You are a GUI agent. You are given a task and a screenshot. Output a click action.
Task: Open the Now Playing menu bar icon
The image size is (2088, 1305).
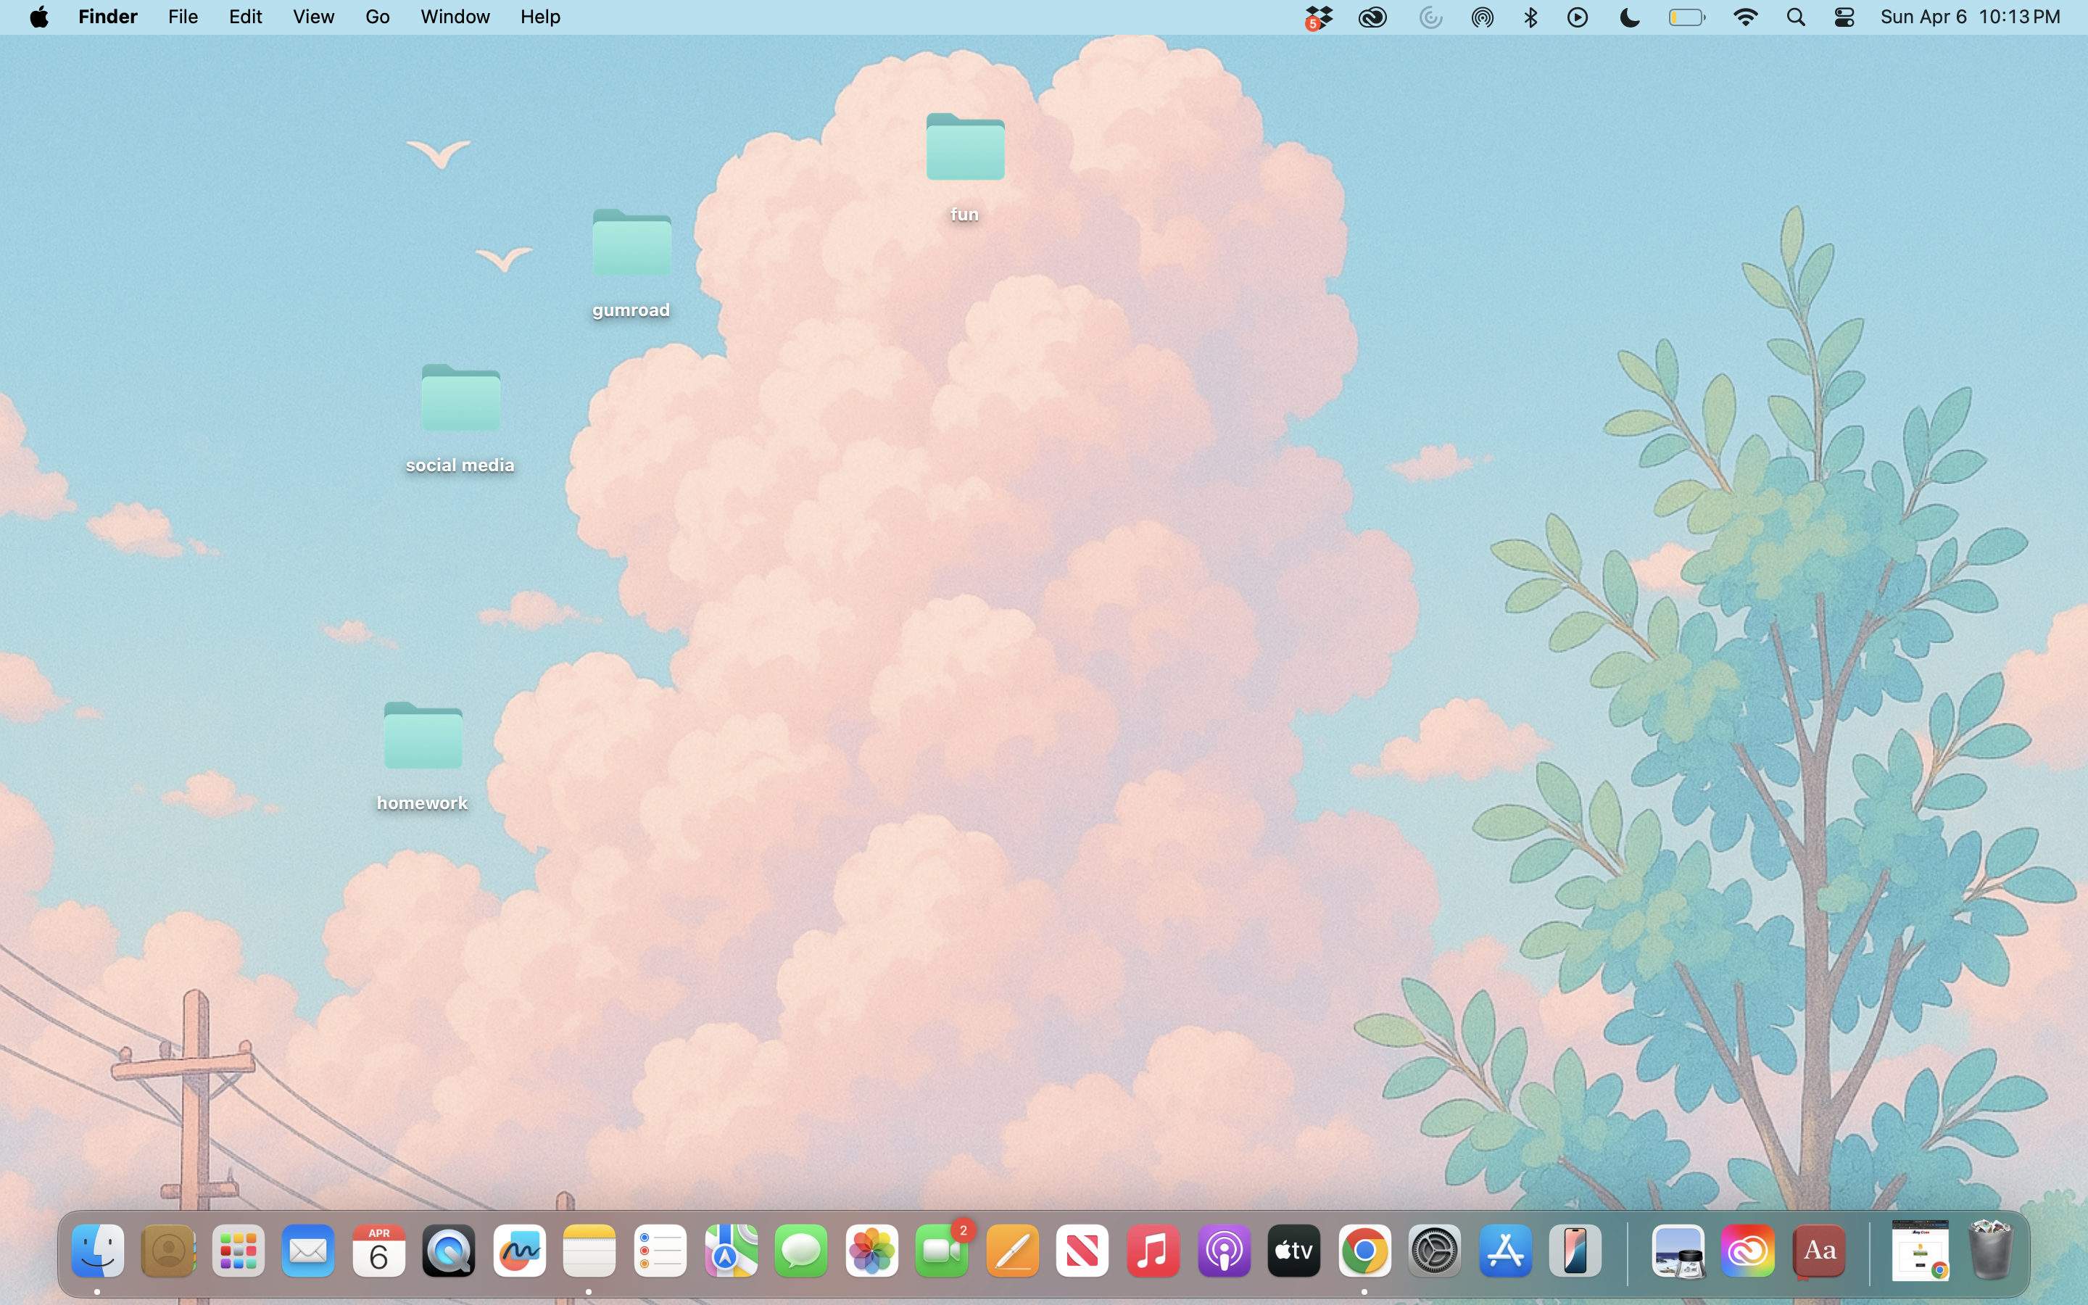[x=1578, y=17]
